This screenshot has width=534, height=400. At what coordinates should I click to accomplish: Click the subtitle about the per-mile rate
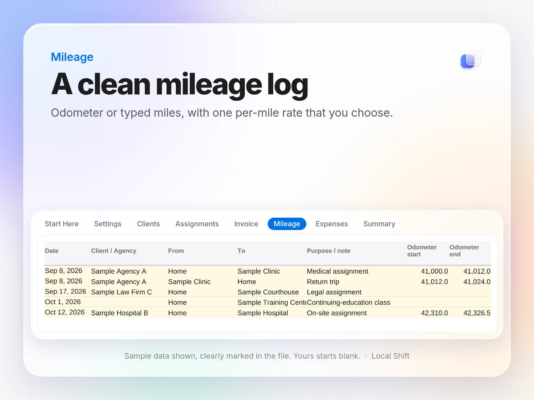[222, 113]
